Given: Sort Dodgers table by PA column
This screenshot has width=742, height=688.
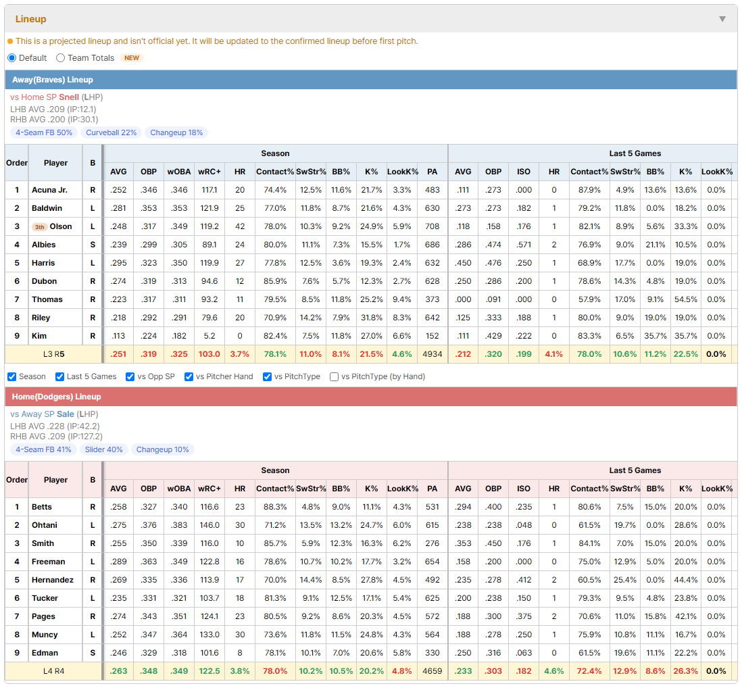Looking at the screenshot, I should (x=432, y=489).
